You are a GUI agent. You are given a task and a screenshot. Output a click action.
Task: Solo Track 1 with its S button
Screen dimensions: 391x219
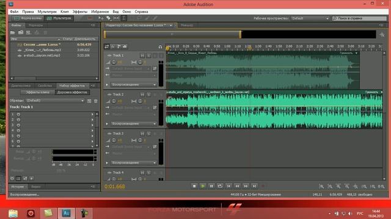(148, 55)
